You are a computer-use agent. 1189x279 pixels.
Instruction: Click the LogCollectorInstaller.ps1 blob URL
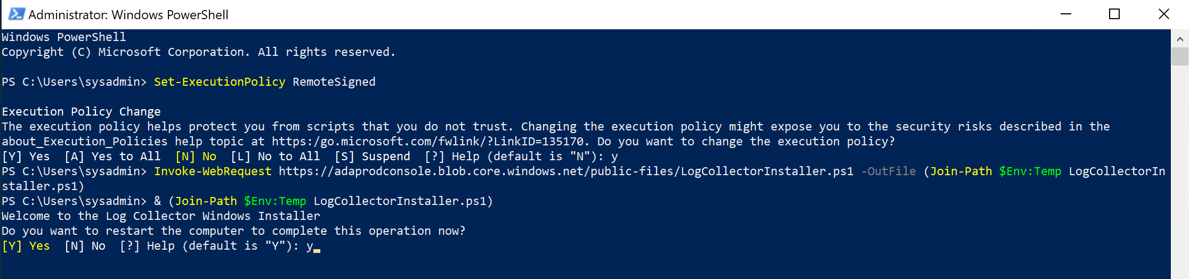tap(566, 171)
